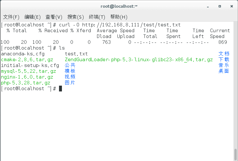Open the 查看(V) menu
238x161 pixels.
(x=54, y=17)
